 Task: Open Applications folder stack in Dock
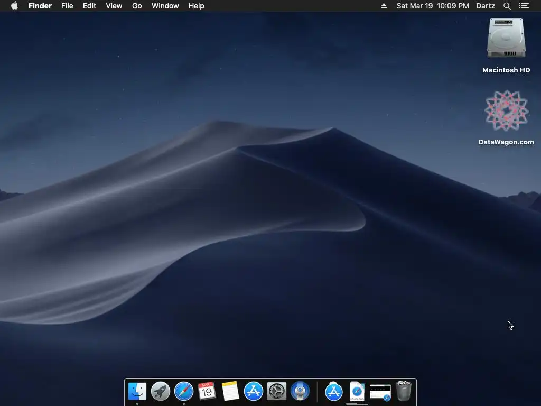(x=334, y=391)
